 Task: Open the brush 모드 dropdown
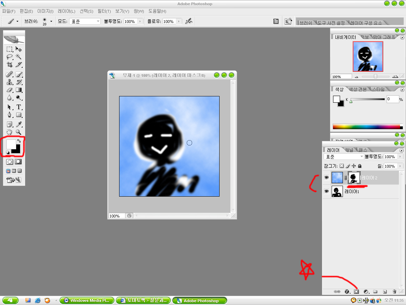coord(85,22)
